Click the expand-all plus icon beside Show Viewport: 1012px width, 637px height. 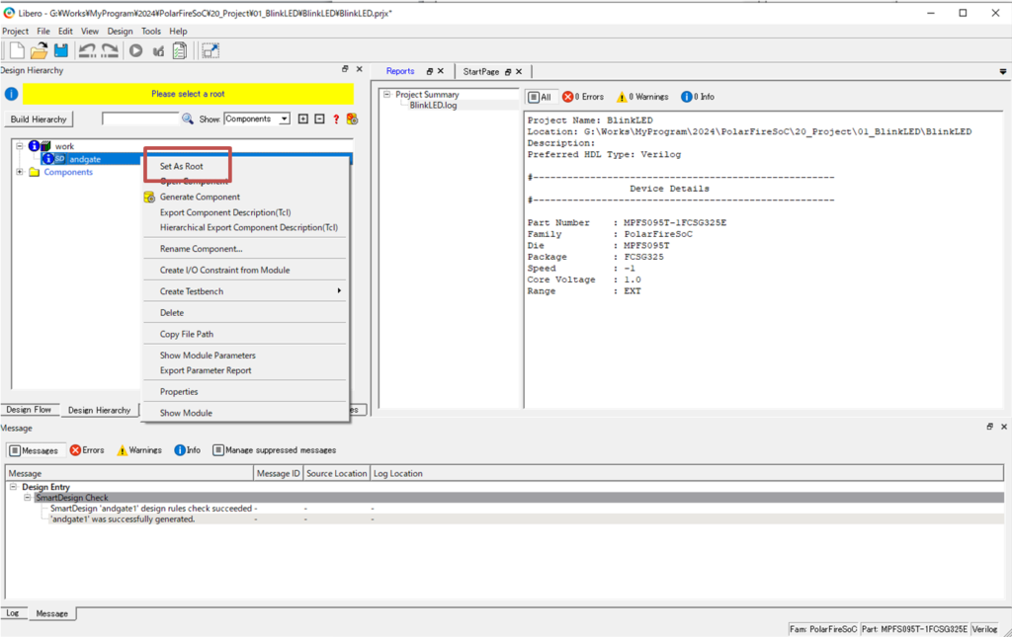tap(303, 119)
